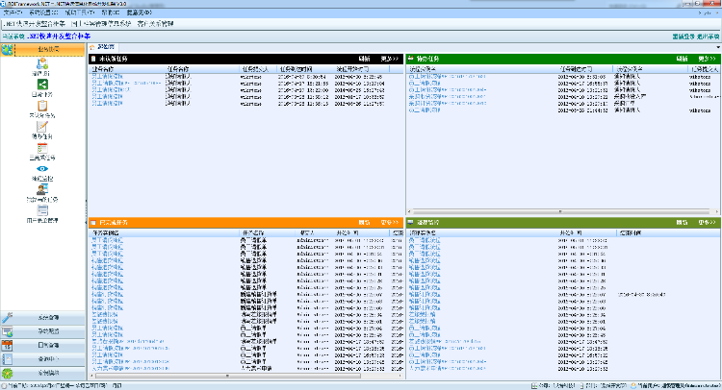Click first process instance link in olive panel
722x390 pixels.
point(425,240)
